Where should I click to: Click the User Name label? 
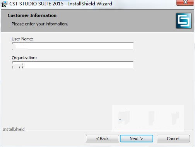click(22, 39)
